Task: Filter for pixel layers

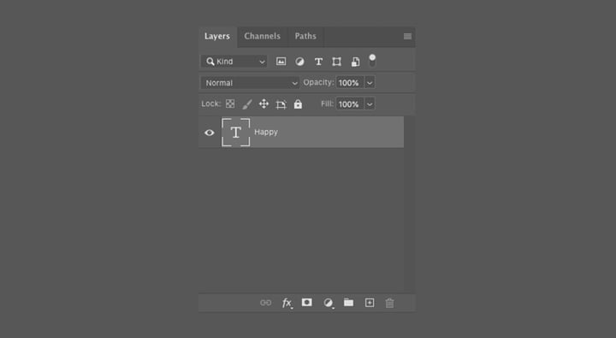Action: click(x=281, y=62)
